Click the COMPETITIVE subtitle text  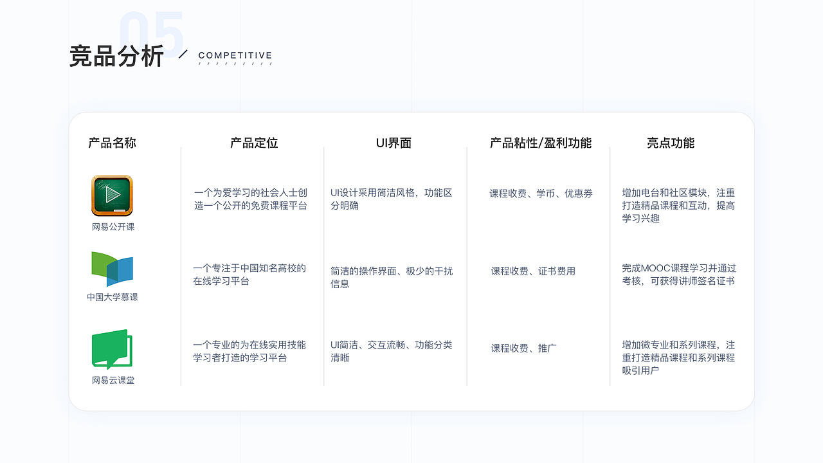(x=235, y=56)
